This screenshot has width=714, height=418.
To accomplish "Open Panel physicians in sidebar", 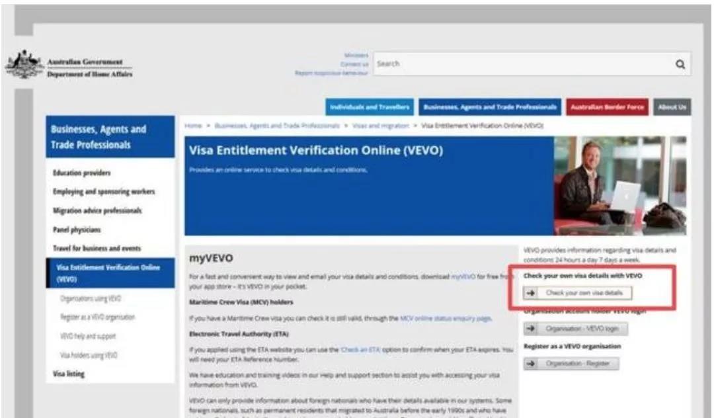I will pos(77,230).
